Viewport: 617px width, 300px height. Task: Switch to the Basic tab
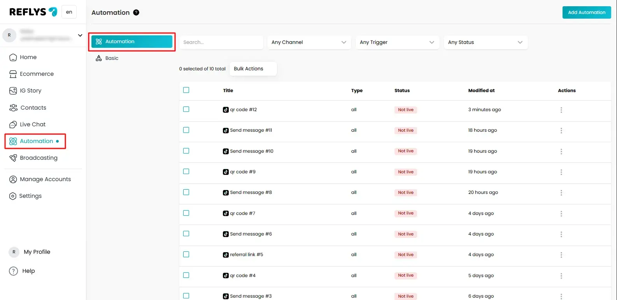[x=112, y=58]
